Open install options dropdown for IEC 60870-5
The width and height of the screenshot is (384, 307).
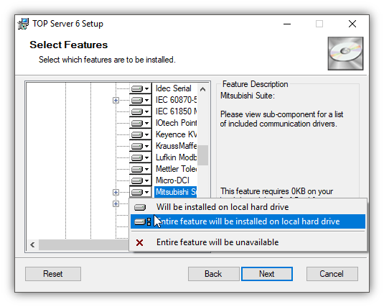141,100
